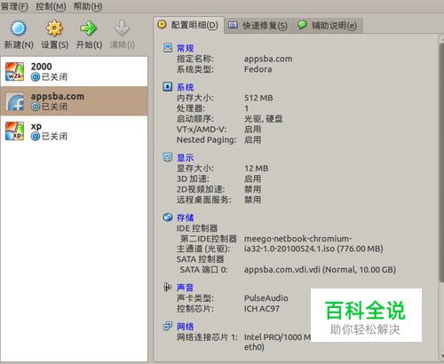Click the New (新建) toolbar icon
Image resolution: width=444 pixels, height=364 pixels.
click(x=18, y=28)
